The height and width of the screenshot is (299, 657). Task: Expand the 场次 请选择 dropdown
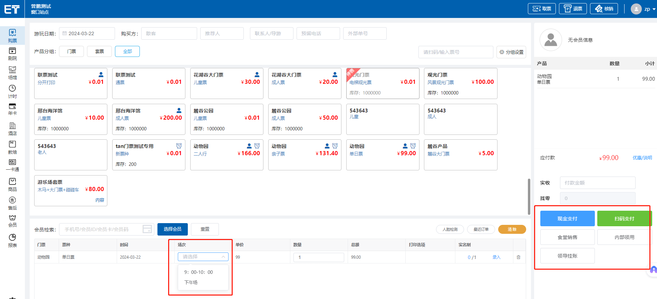click(203, 257)
